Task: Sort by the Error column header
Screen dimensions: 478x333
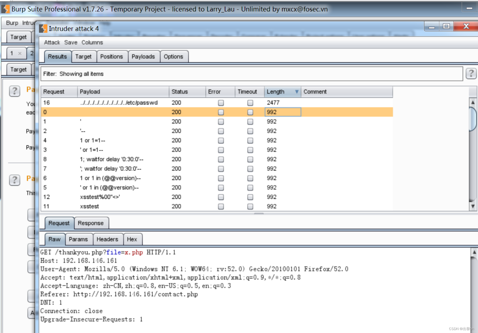Action: point(220,92)
